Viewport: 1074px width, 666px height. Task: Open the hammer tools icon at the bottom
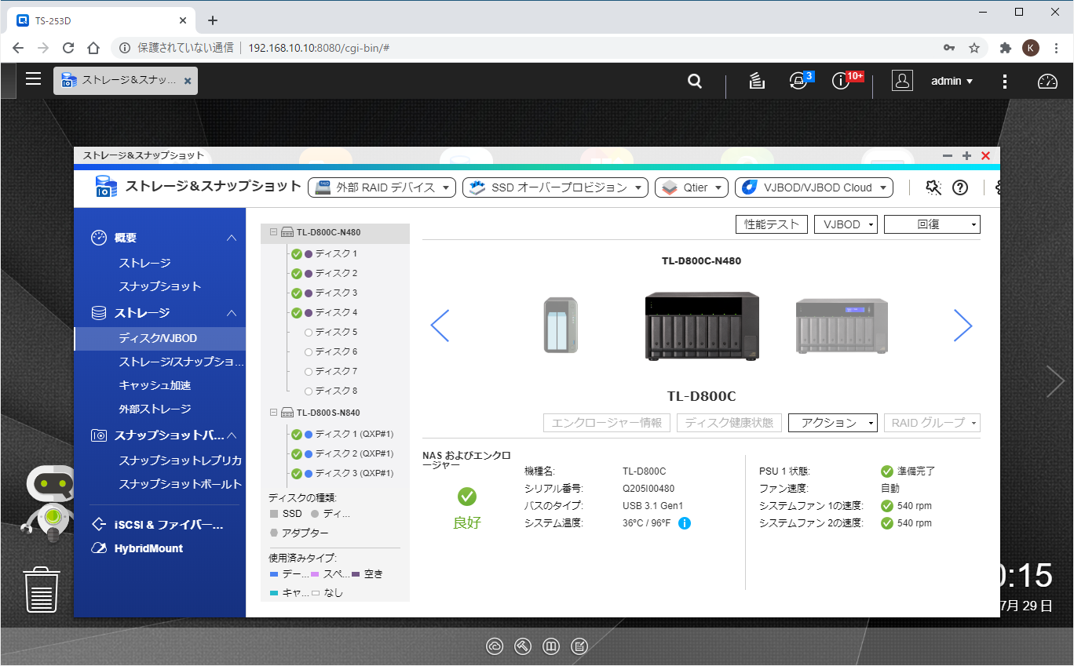tap(522, 646)
